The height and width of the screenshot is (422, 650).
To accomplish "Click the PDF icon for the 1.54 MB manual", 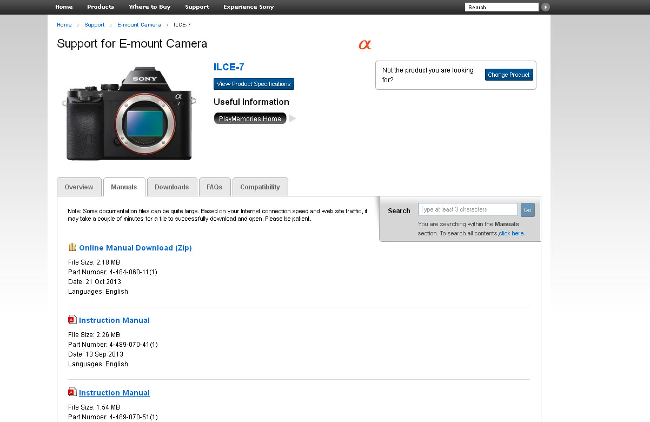I will pyautogui.click(x=72, y=392).
